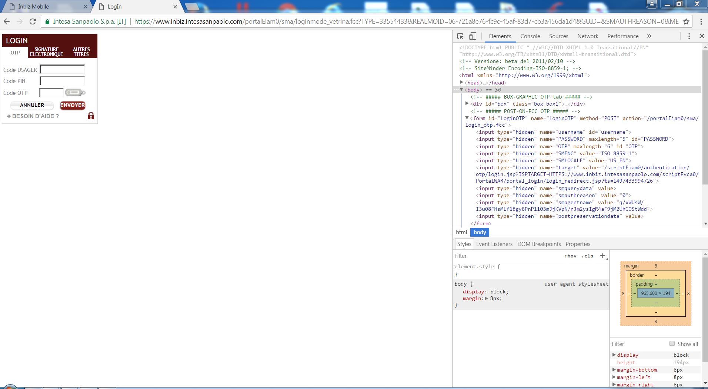Click the browser back arrow

click(x=7, y=21)
